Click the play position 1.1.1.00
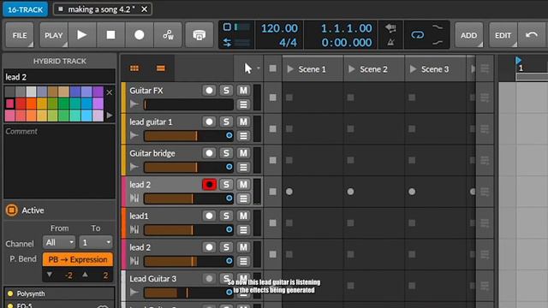Viewport: 548px width, 308px height. tap(346, 28)
